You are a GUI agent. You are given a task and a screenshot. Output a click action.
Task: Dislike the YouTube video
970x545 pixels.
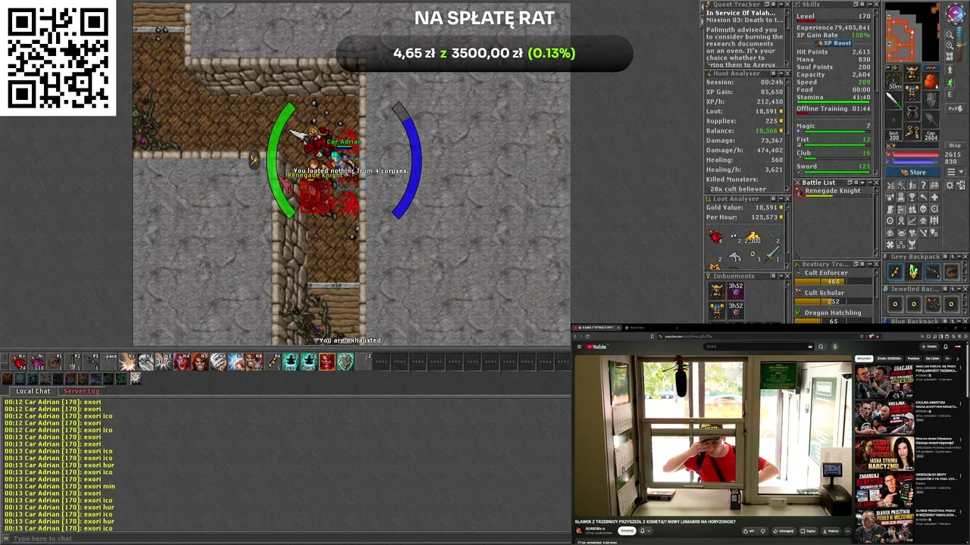pyautogui.click(x=763, y=531)
